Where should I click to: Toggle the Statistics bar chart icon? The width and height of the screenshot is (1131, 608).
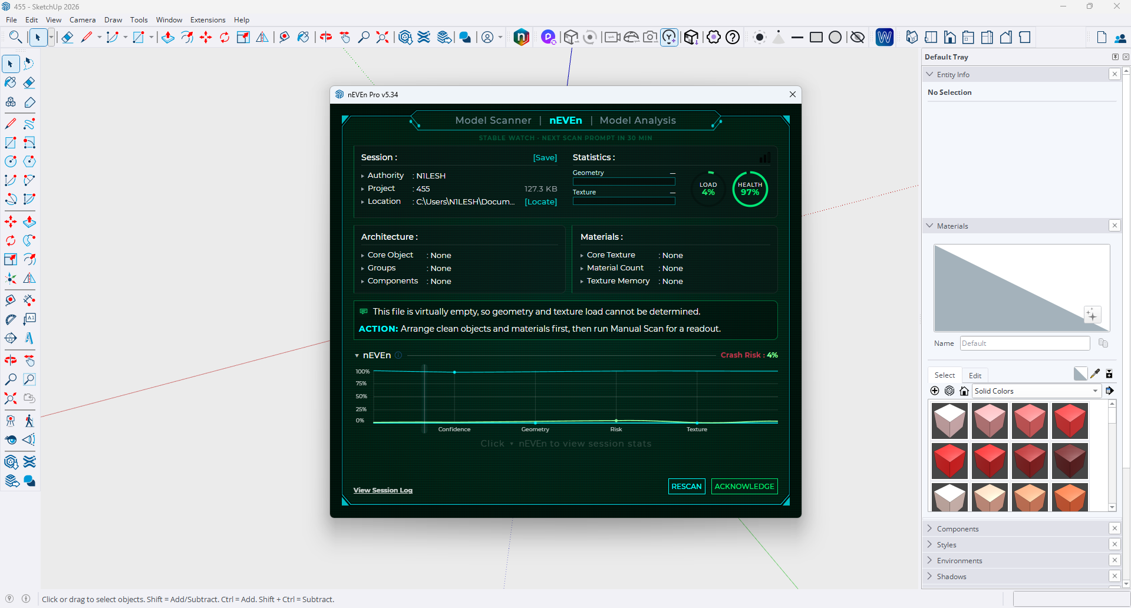click(x=765, y=157)
